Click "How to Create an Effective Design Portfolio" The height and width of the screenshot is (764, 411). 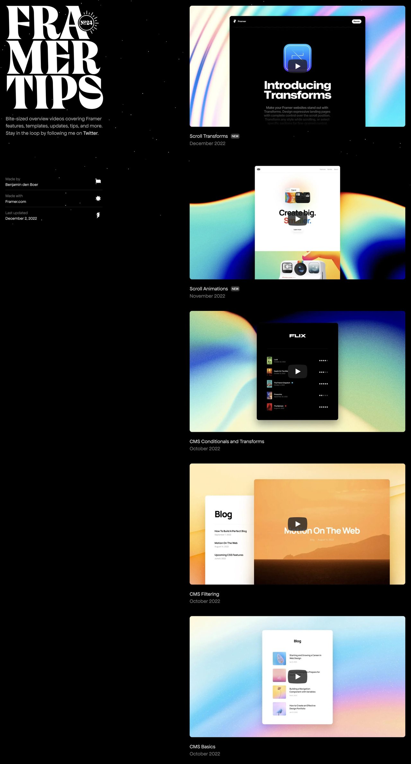[297, 709]
